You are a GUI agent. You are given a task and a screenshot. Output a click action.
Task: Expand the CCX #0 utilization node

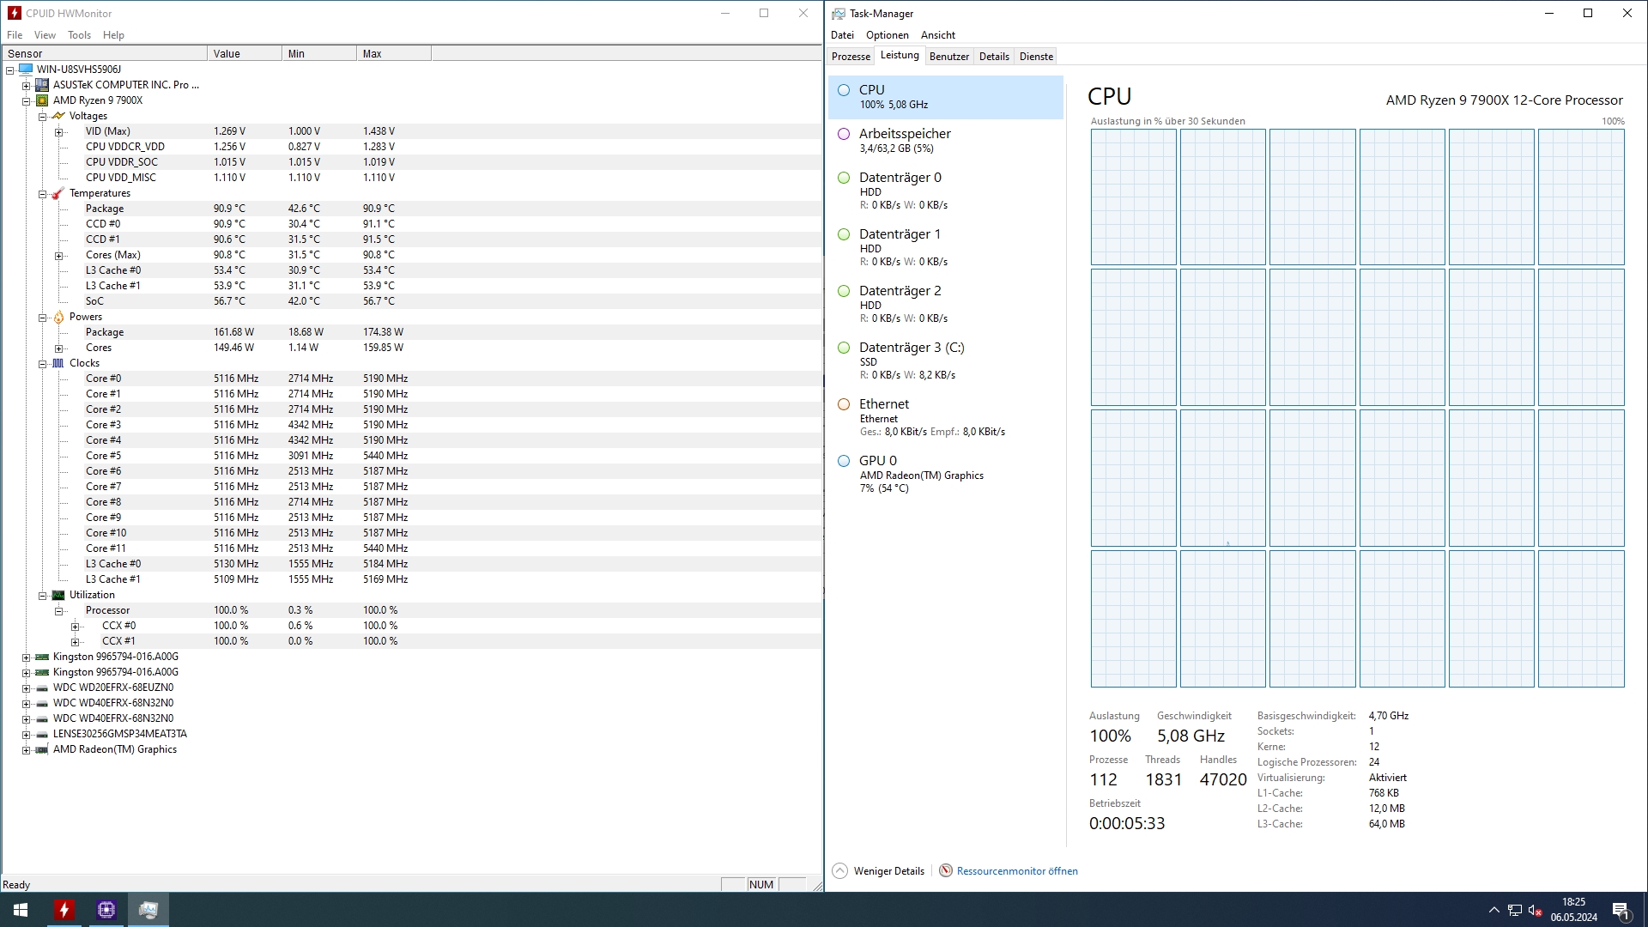tap(75, 627)
